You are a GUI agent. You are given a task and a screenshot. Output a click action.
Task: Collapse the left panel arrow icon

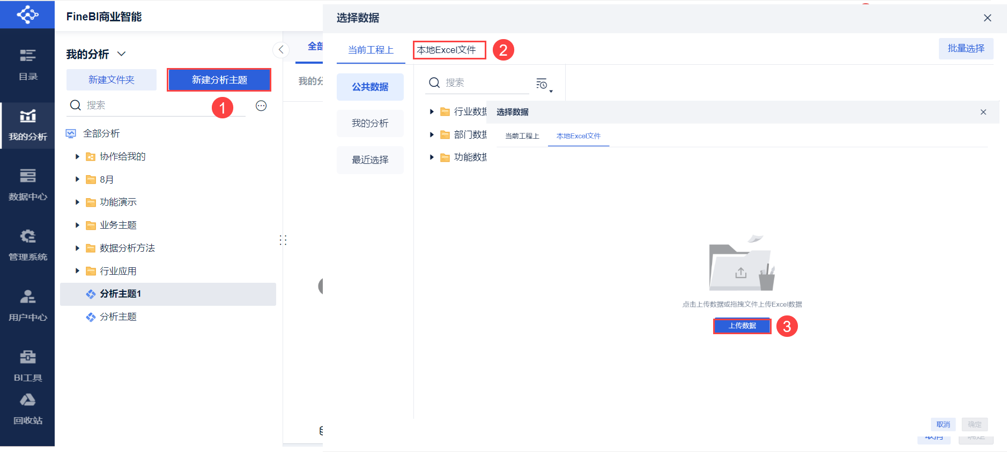(x=281, y=50)
